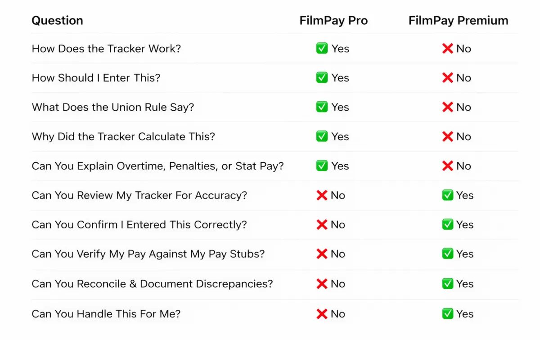Click green check for Explain Overtime, Penalties row
The height and width of the screenshot is (340, 540).
[322, 166]
